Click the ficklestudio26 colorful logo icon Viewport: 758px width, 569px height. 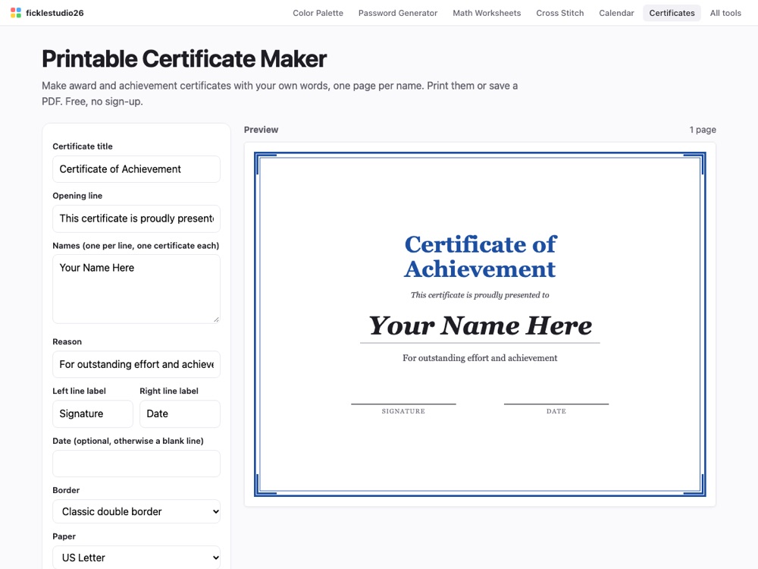pos(16,13)
